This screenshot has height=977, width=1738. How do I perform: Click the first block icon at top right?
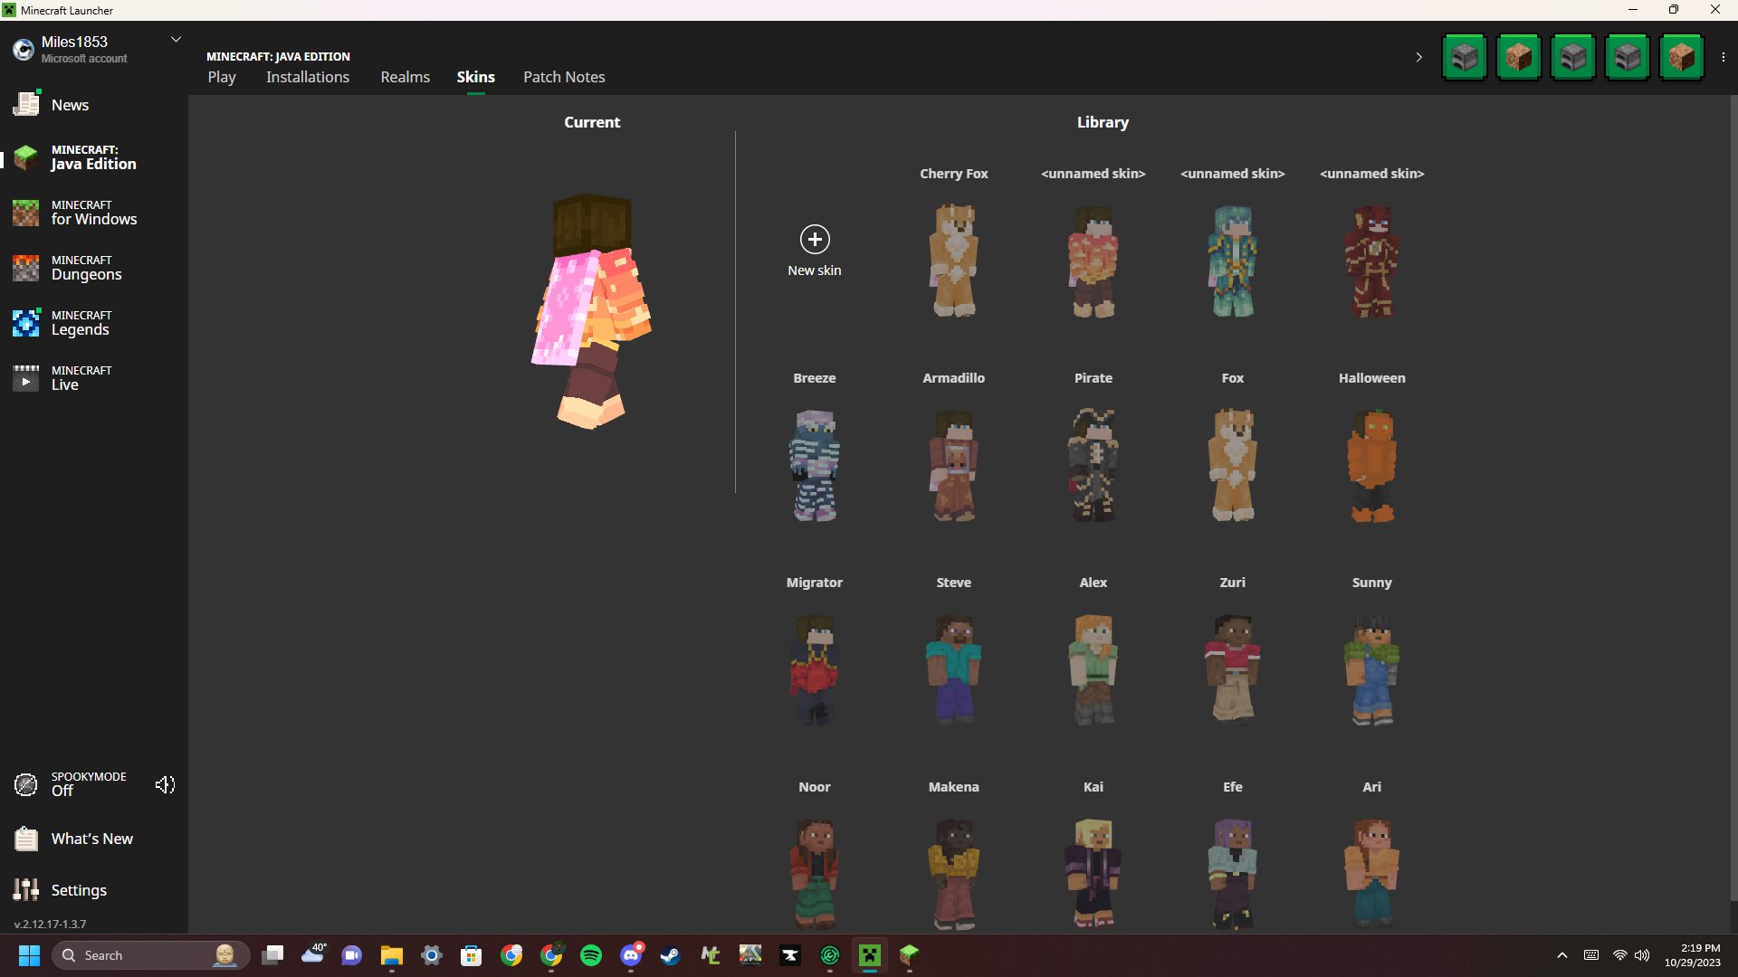[1464, 58]
